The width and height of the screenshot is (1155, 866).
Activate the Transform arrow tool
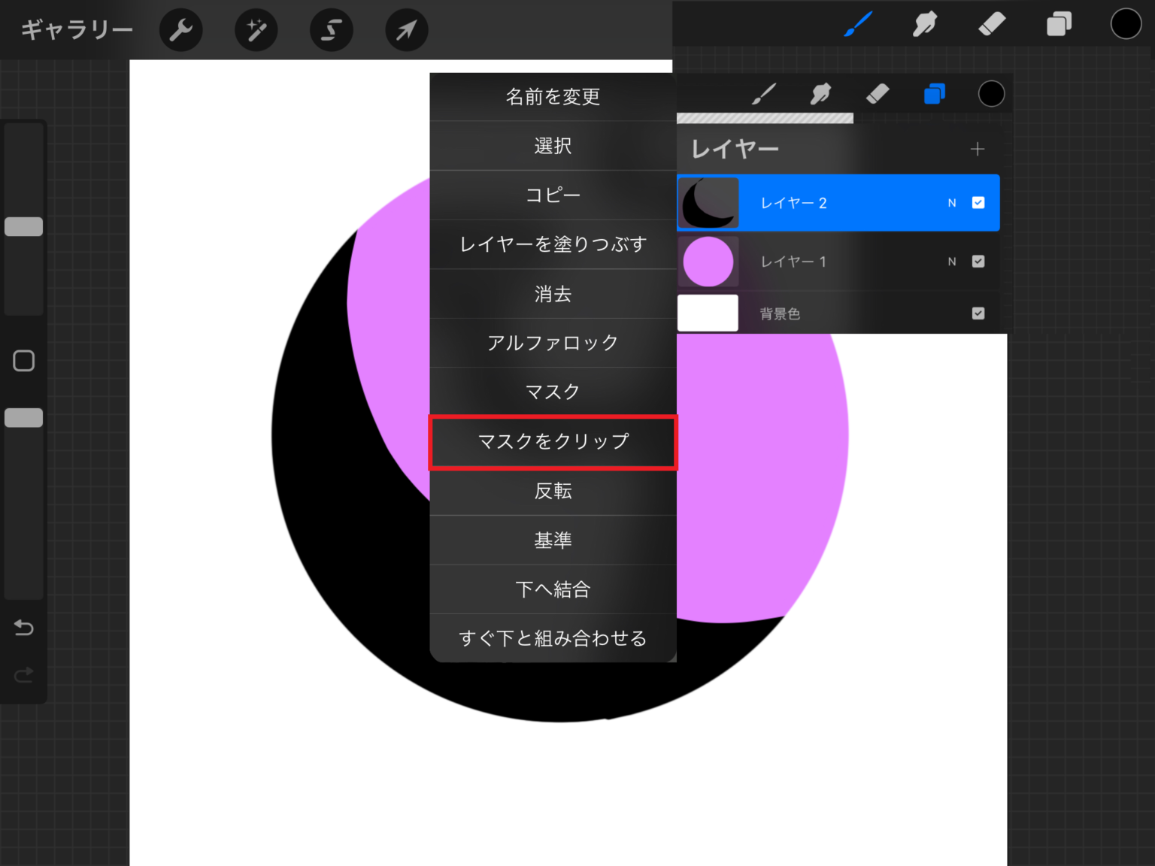(406, 30)
